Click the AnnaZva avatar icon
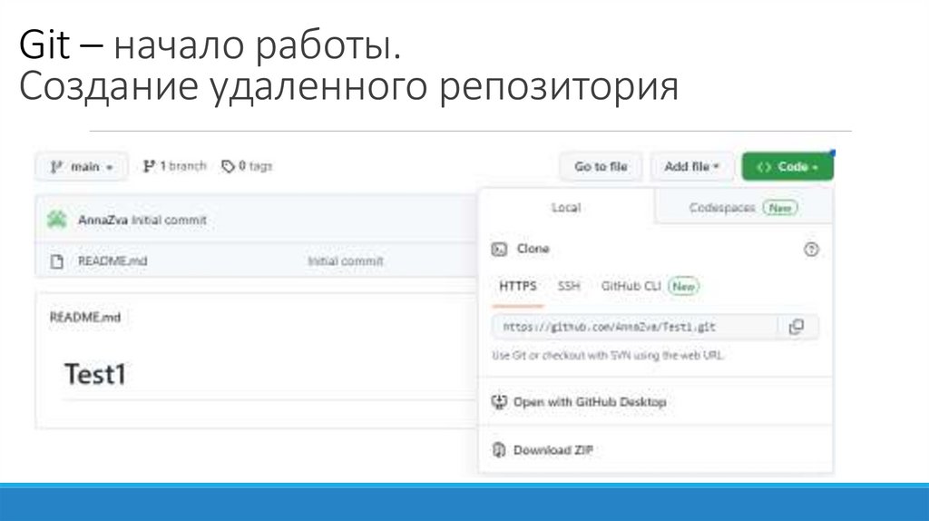Image resolution: width=929 pixels, height=521 pixels. [x=57, y=220]
